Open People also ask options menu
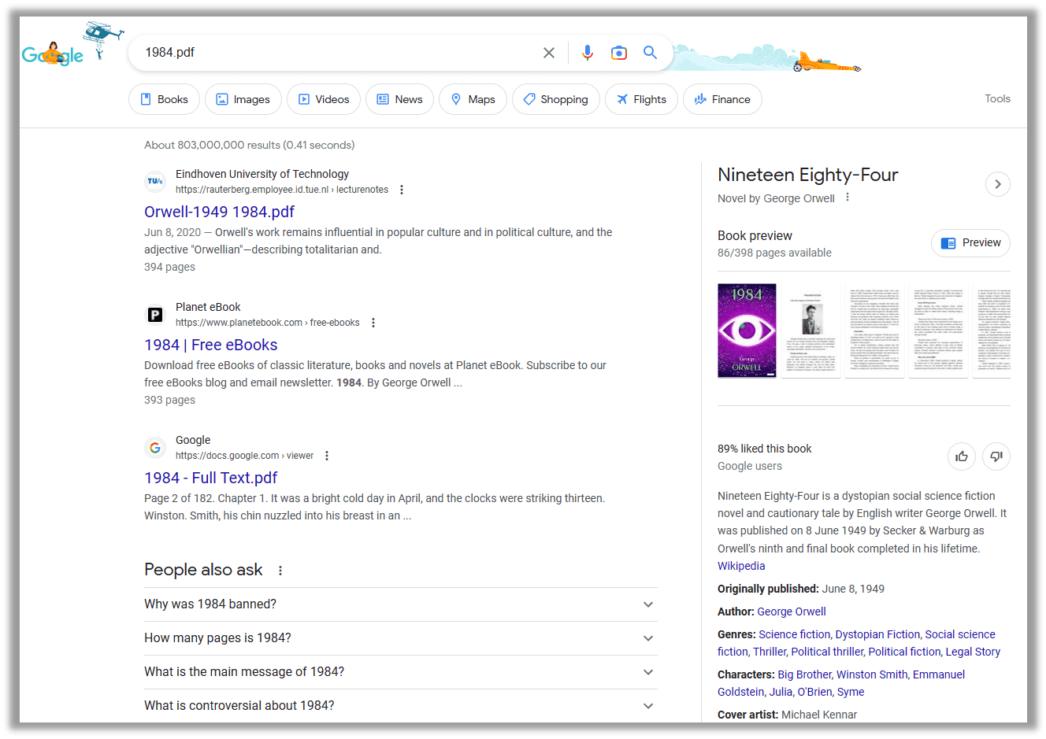This screenshot has height=739, width=1046. tap(280, 571)
